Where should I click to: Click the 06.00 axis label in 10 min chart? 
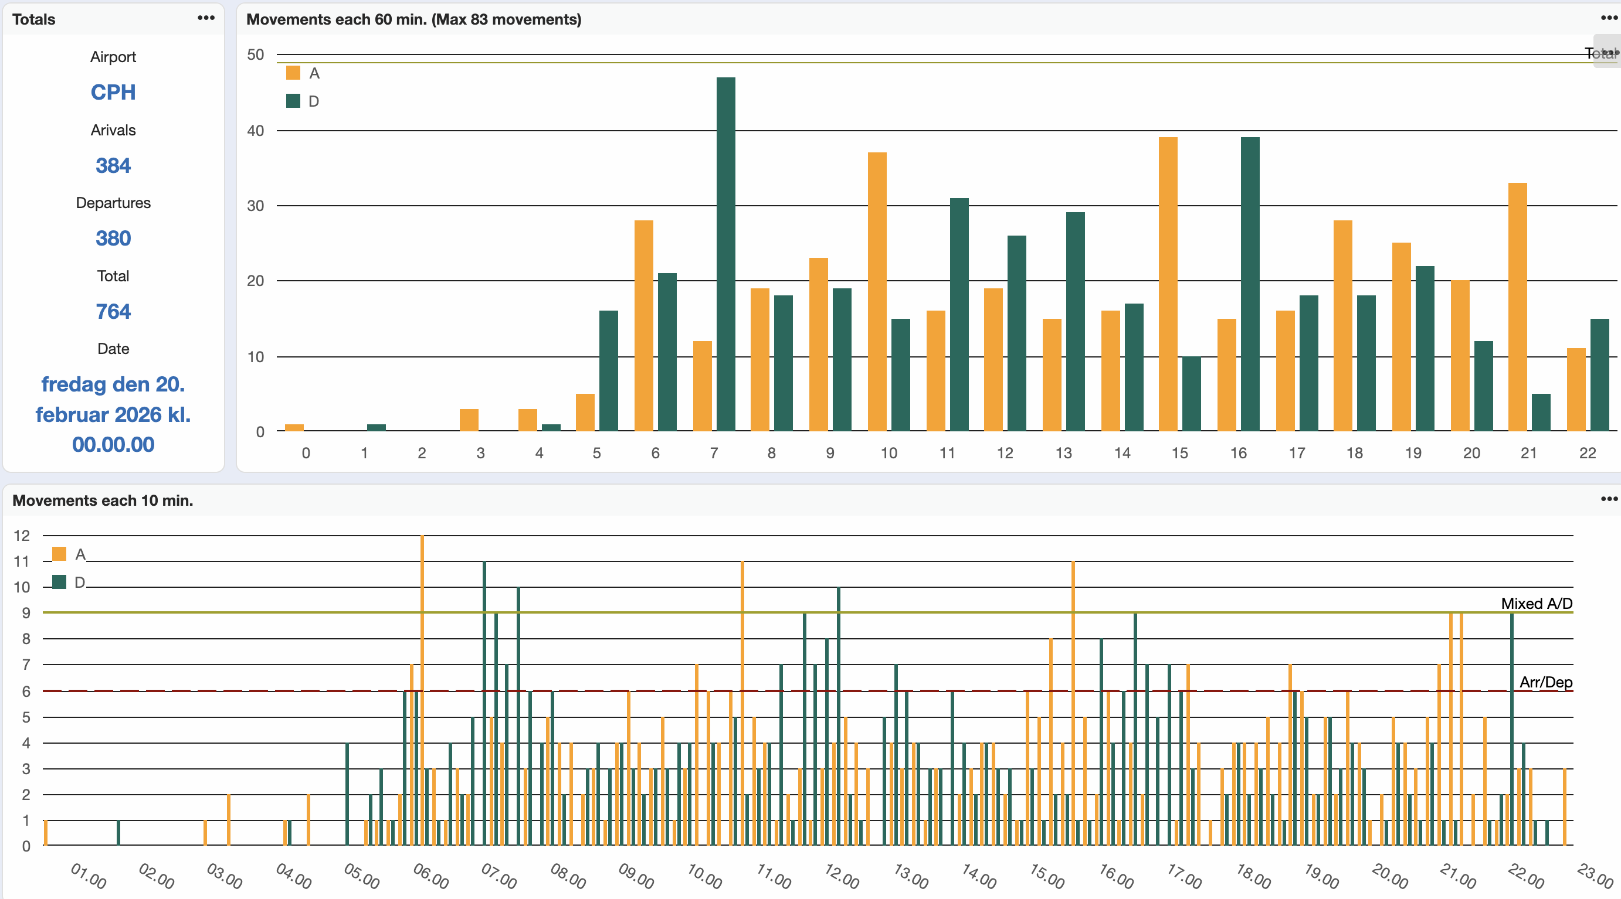pyautogui.click(x=431, y=876)
